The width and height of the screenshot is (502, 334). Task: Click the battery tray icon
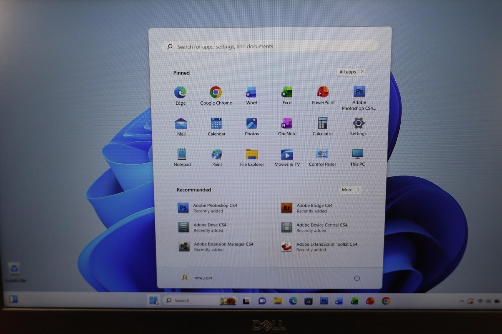(497, 301)
